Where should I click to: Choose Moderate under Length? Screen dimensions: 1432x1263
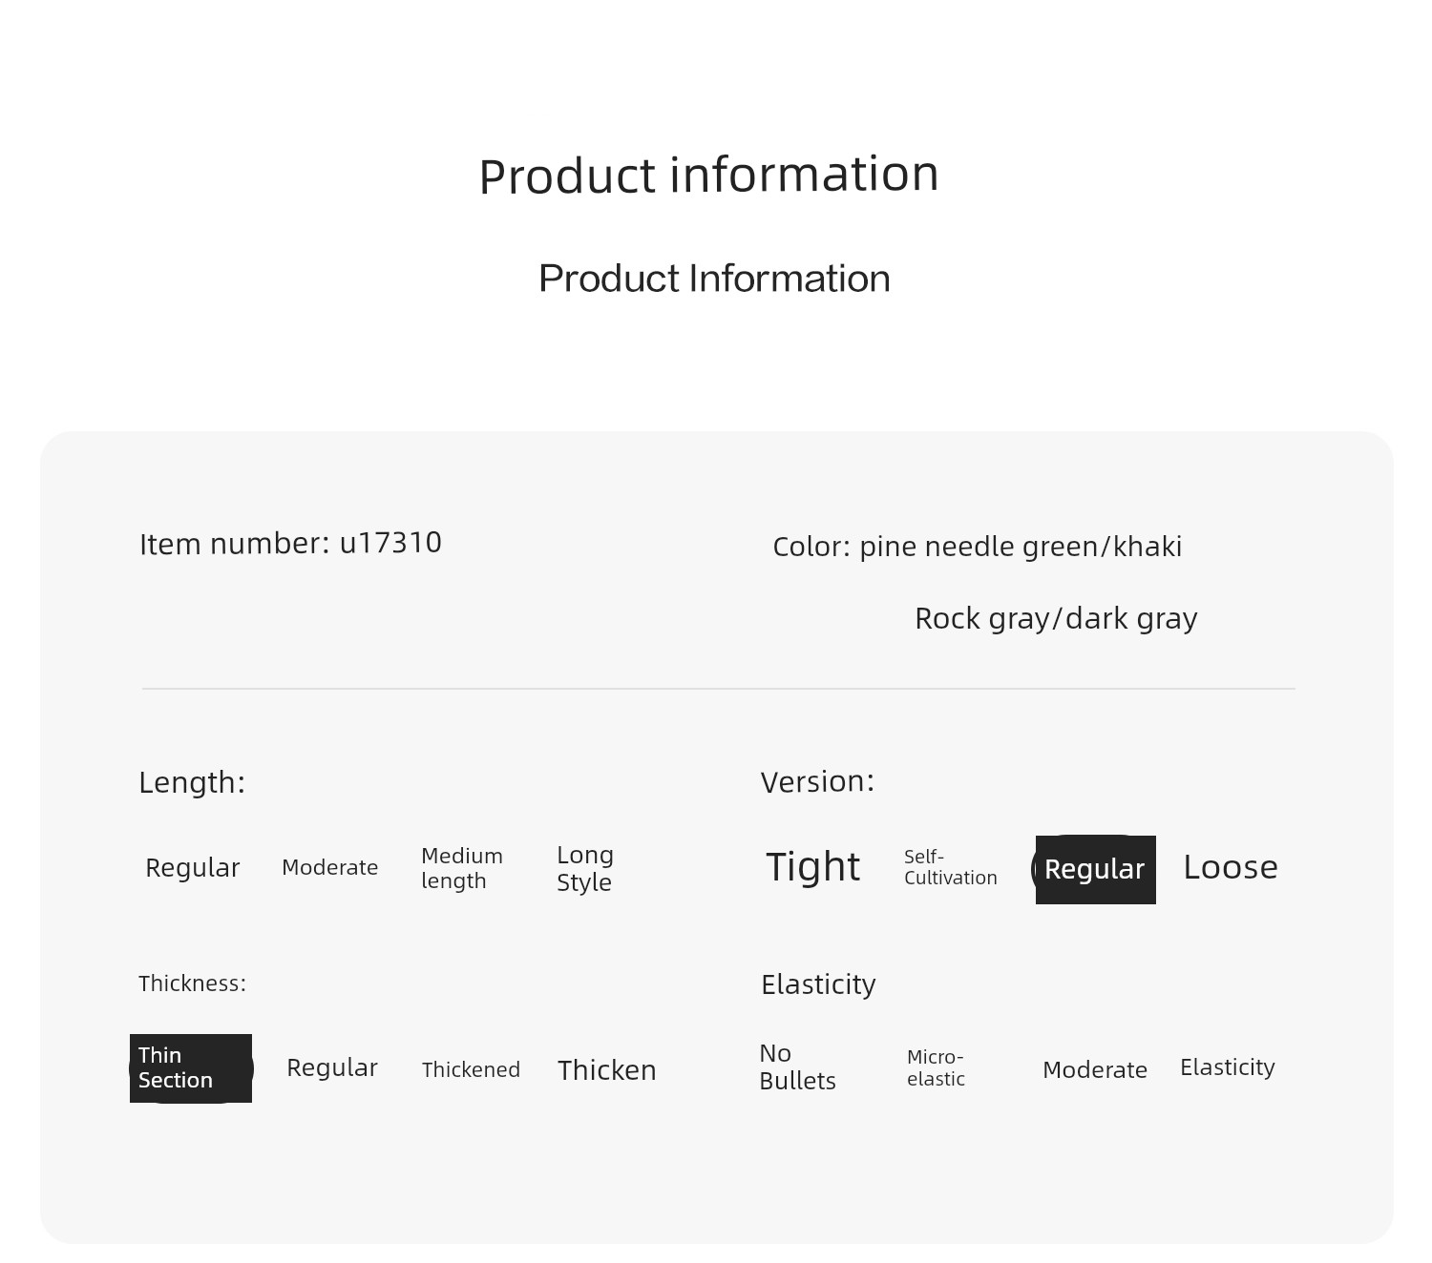pos(330,867)
